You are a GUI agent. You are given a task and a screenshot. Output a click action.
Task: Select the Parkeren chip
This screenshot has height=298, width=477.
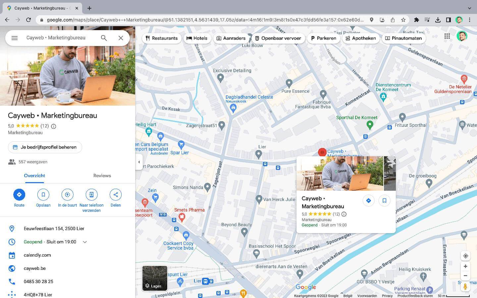click(323, 38)
